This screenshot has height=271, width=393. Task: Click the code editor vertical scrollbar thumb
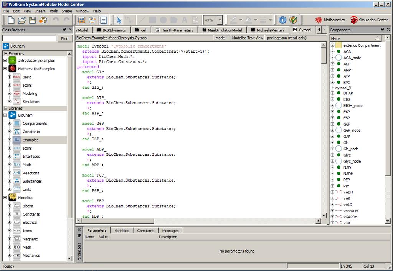click(324, 55)
